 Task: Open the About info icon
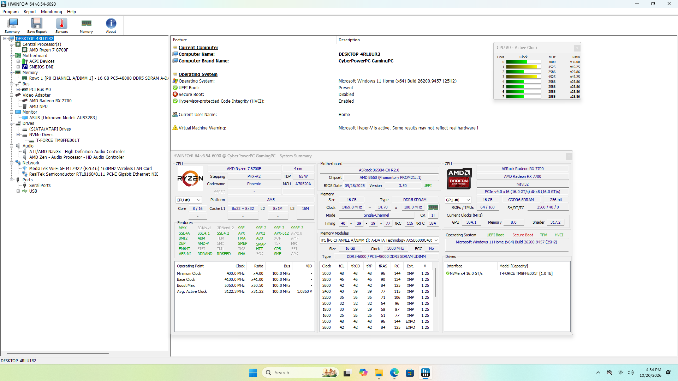click(x=111, y=25)
